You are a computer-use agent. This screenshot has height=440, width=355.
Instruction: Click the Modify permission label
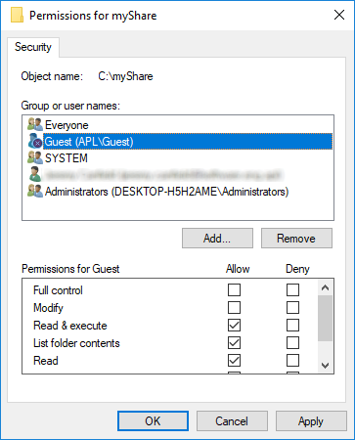48,308
